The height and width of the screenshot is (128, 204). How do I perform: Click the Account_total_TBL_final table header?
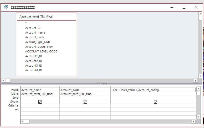tap(46, 17)
